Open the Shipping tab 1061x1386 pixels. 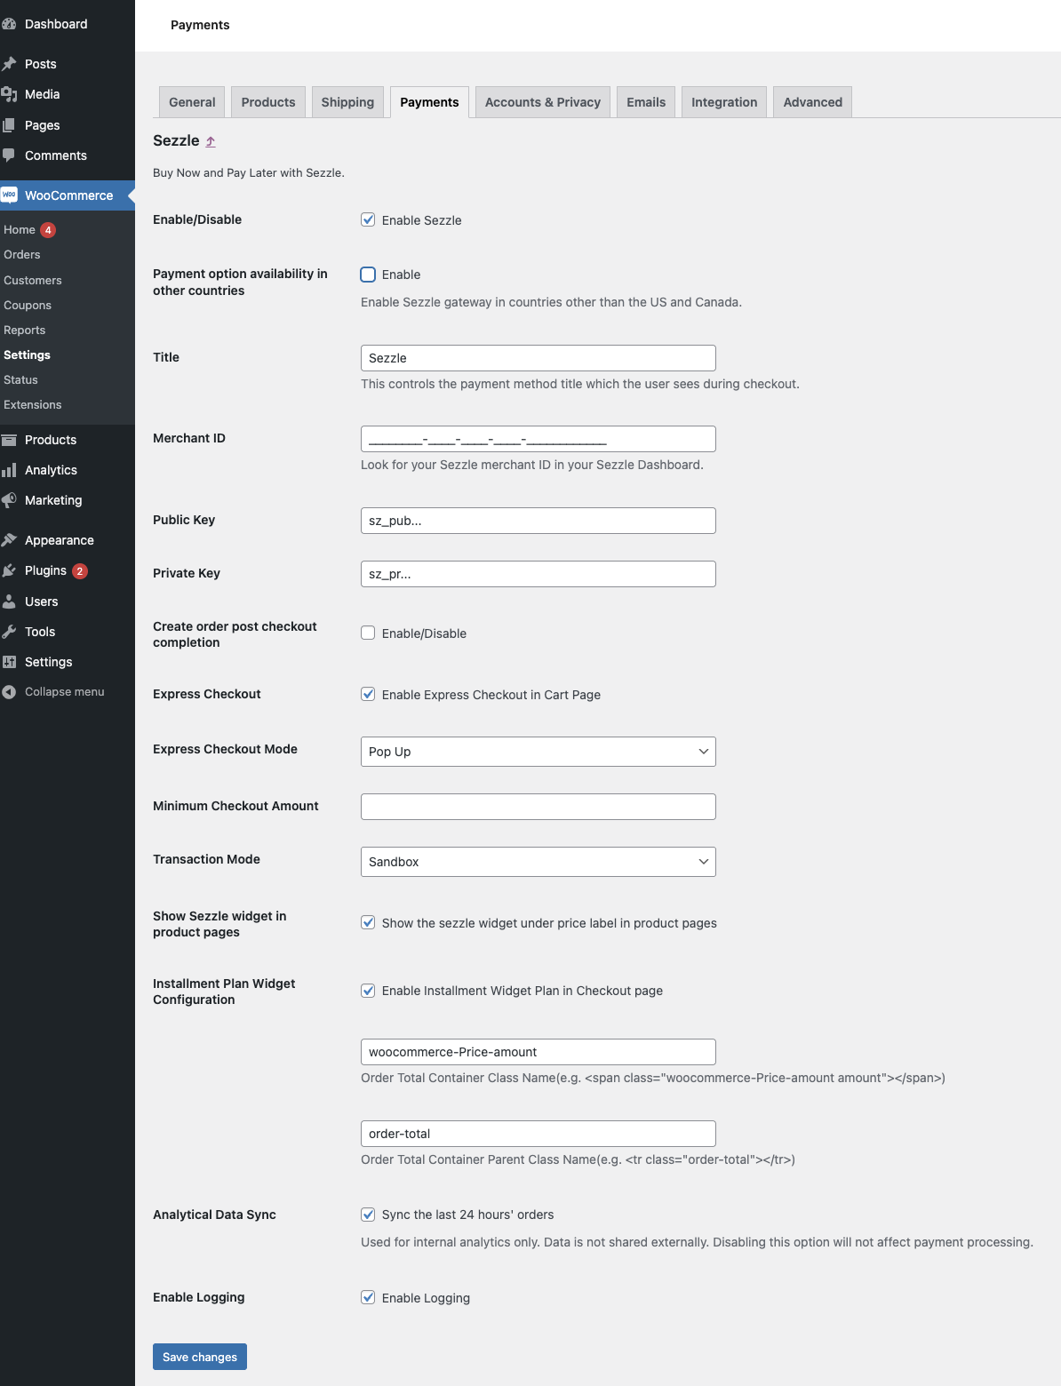click(347, 102)
